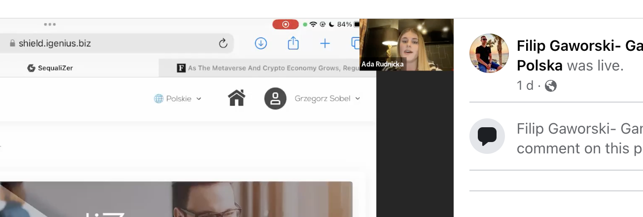Click the battery status icon
Viewport: 643px width, 217px height.
coord(357,24)
